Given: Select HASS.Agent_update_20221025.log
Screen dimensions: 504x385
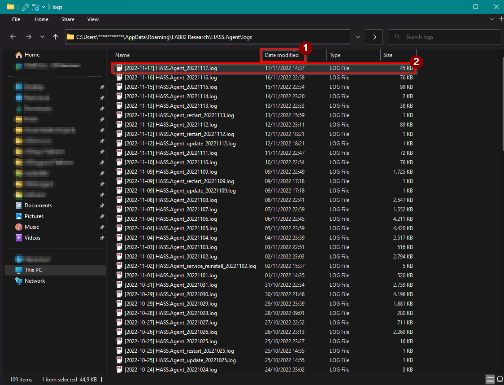Looking at the screenshot, I should (x=180, y=360).
